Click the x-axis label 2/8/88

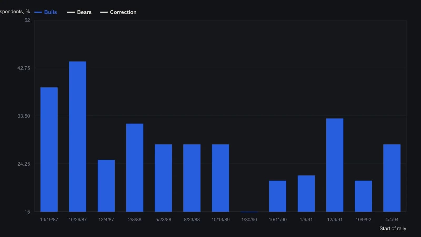pyautogui.click(x=135, y=220)
